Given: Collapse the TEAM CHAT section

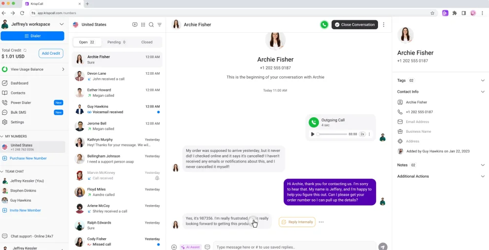Looking at the screenshot, I should (2, 171).
